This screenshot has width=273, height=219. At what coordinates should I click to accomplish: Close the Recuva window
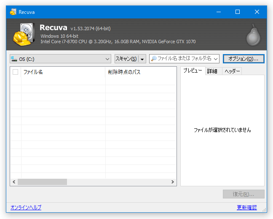click(257, 12)
